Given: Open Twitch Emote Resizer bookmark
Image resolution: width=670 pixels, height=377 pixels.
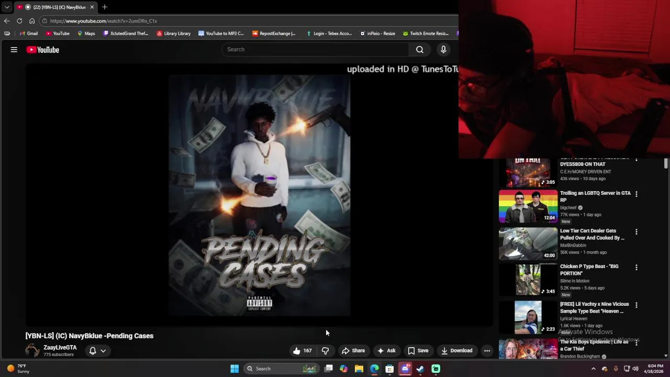Looking at the screenshot, I should click(x=426, y=34).
